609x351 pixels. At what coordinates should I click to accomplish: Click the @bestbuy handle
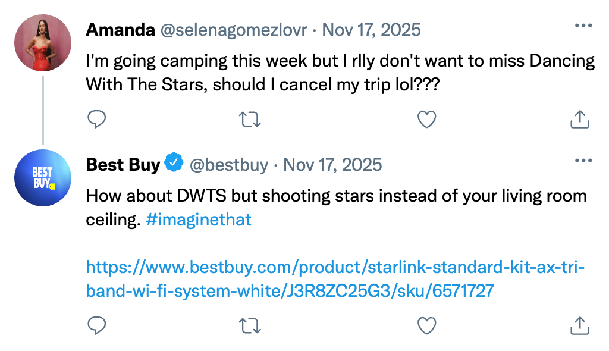click(229, 164)
